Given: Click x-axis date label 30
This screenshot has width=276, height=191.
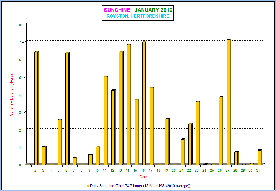Looking at the screenshot, I should click(250, 170).
